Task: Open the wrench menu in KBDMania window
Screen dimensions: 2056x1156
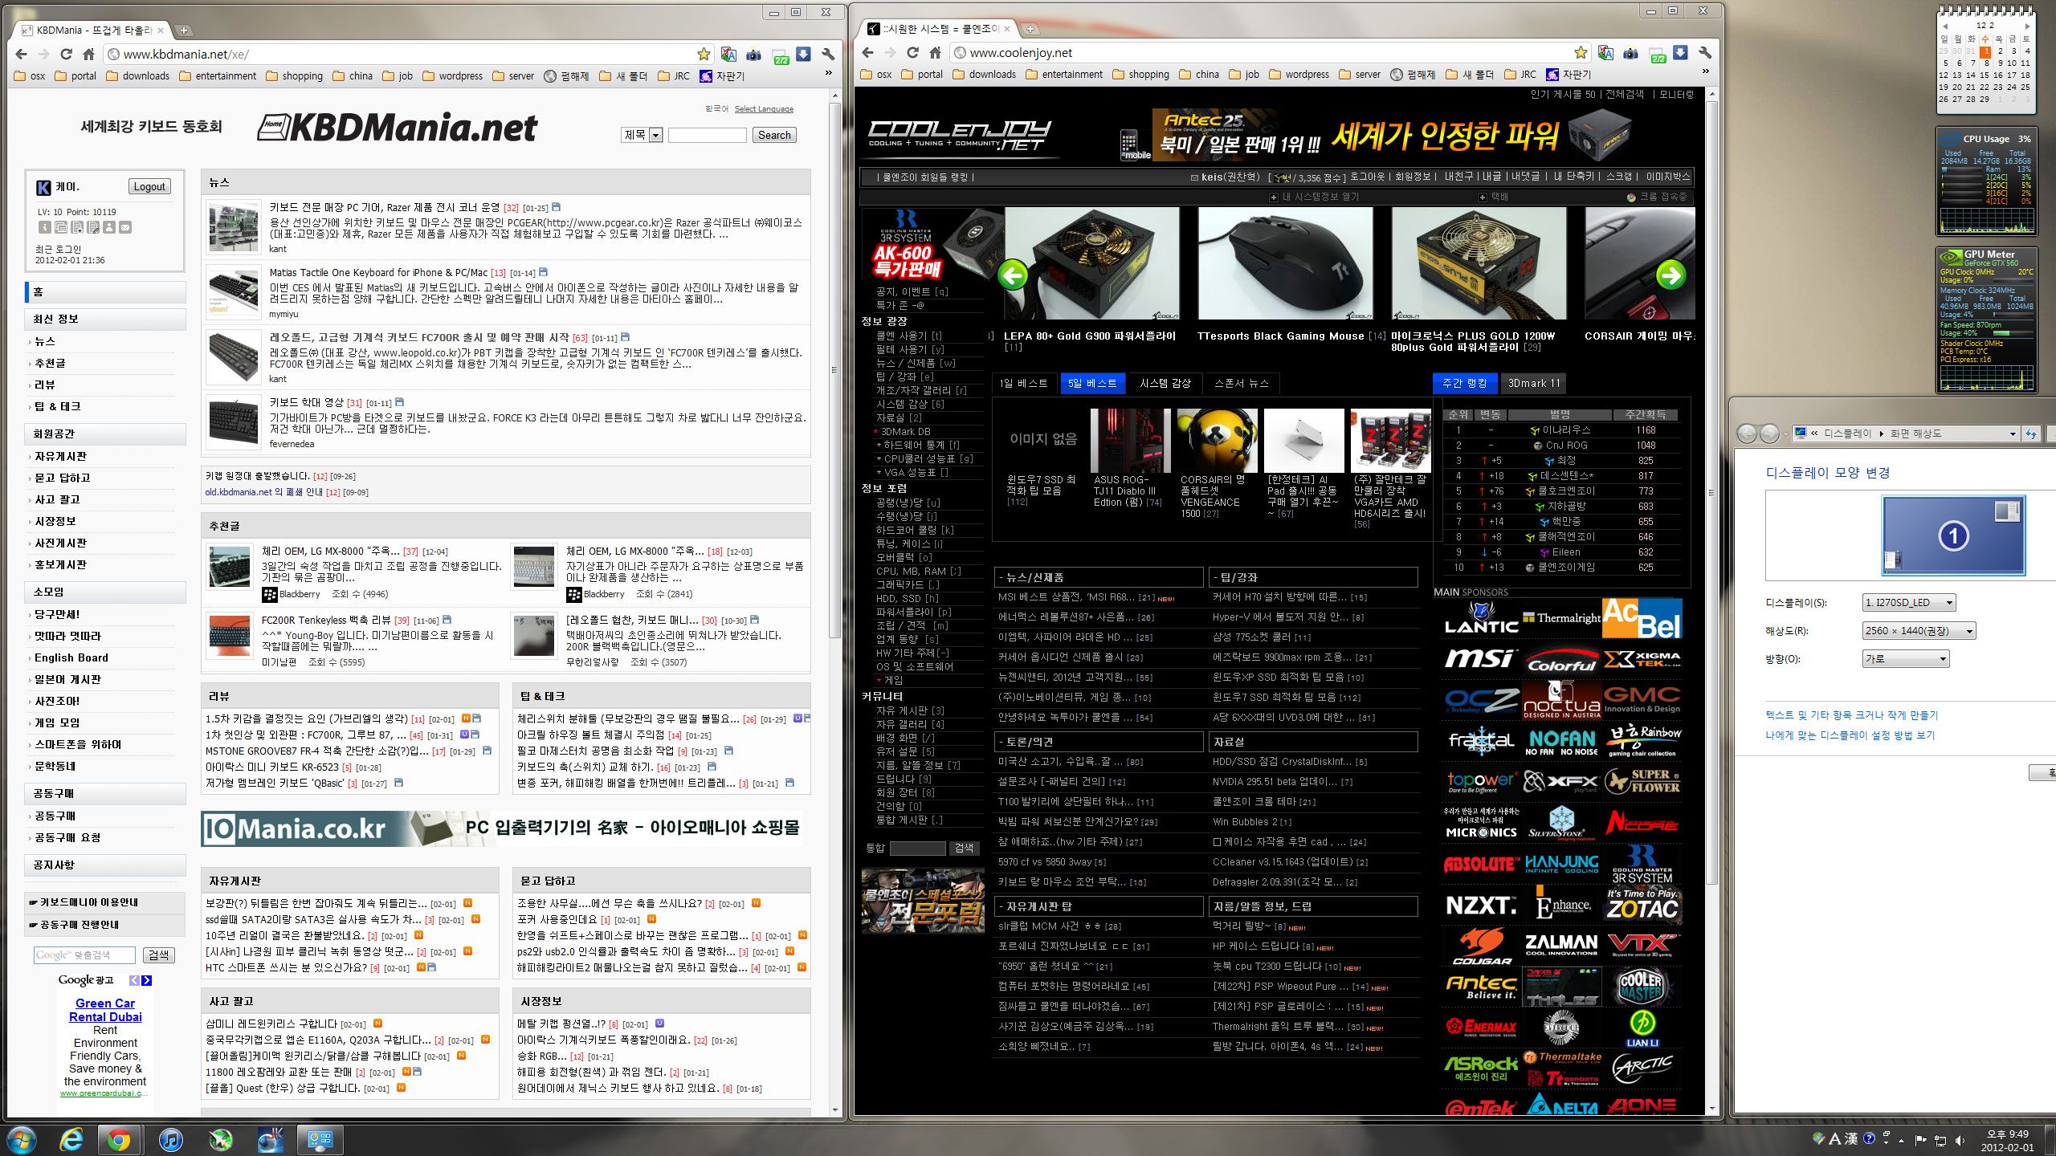Action: 828,54
